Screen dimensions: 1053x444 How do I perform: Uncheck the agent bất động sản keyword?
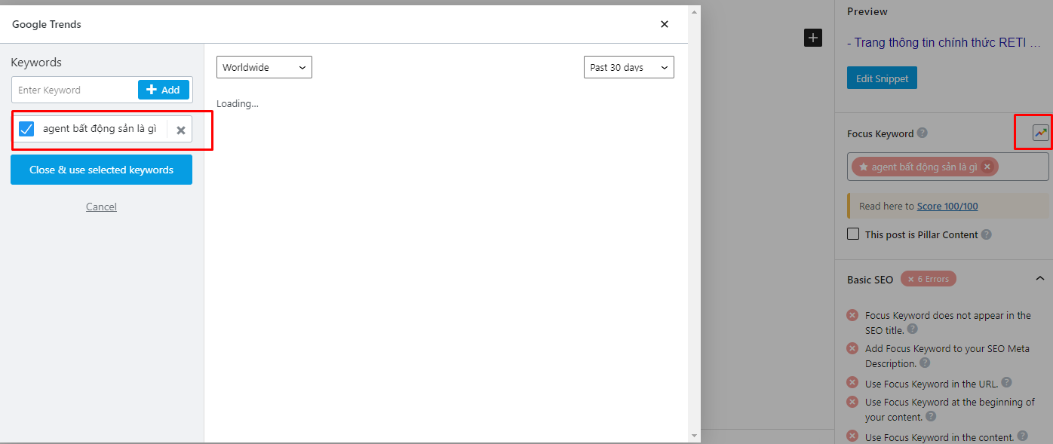pos(26,129)
